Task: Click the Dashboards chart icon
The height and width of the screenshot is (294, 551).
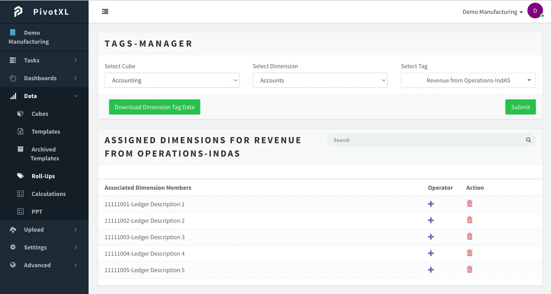Action: pyautogui.click(x=13, y=78)
